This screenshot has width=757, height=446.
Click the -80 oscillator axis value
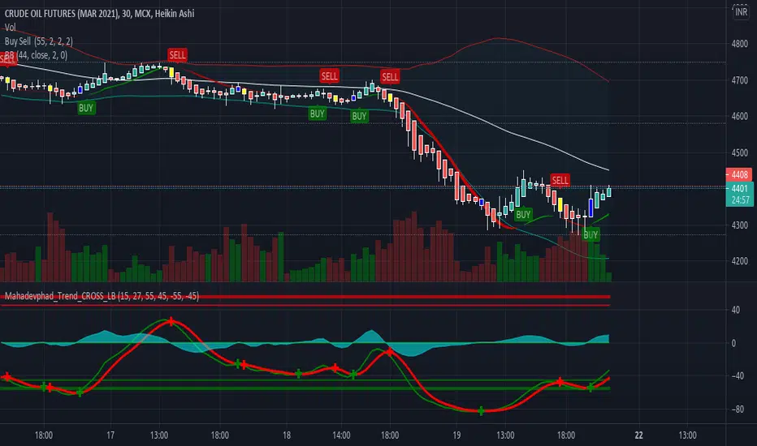737,410
